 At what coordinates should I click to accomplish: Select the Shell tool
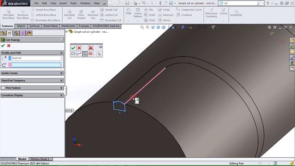[149, 20]
